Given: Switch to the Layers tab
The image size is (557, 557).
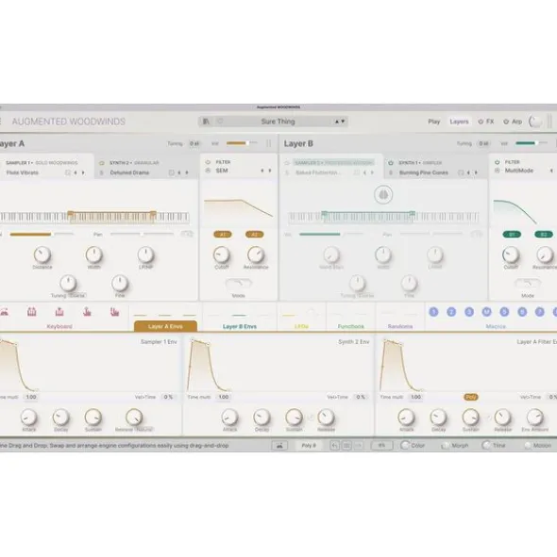Looking at the screenshot, I should [x=459, y=122].
